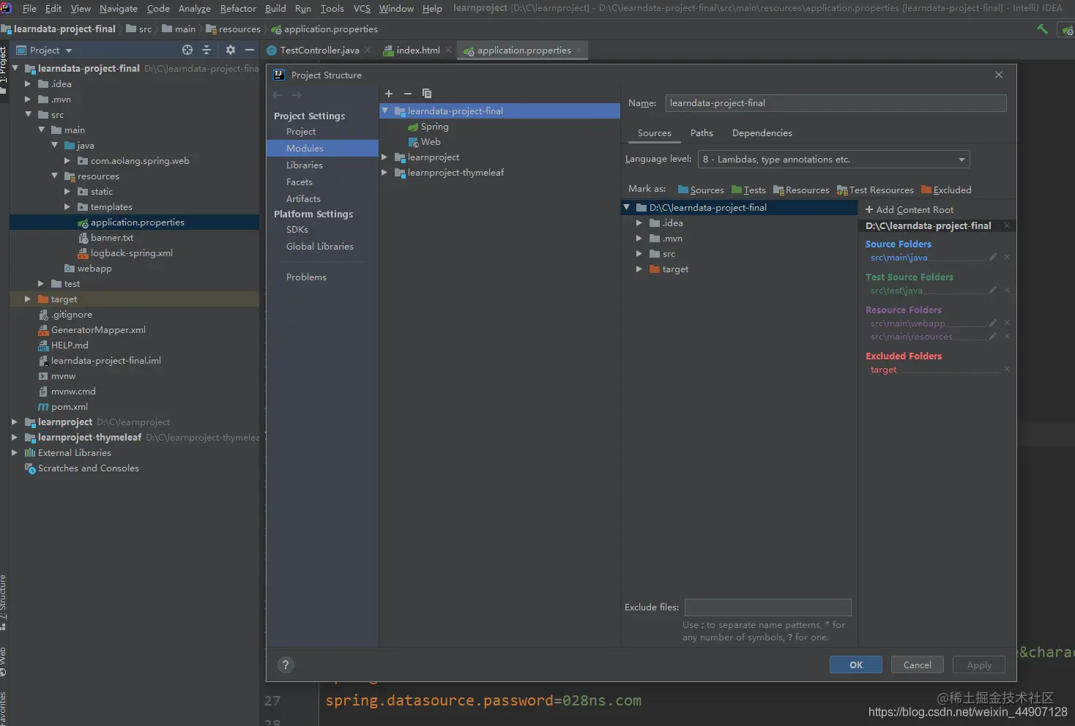Open the Build menu

[x=275, y=8]
